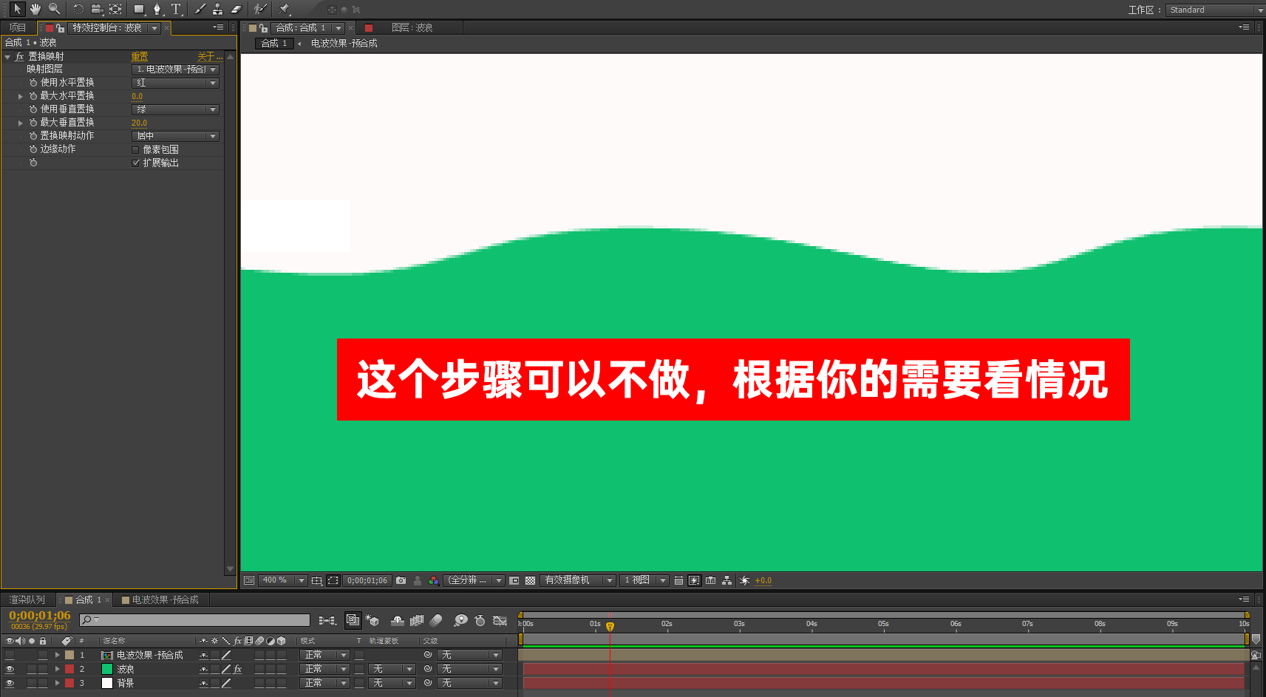Open 映射图层 layer dropdown

coord(175,69)
